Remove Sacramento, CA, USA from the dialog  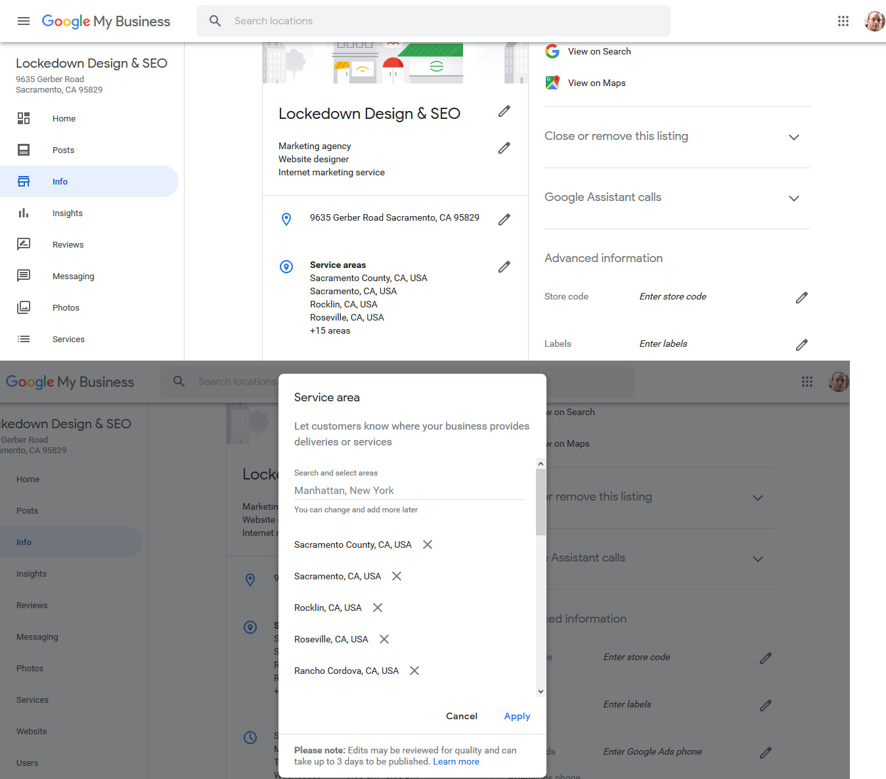click(x=397, y=576)
